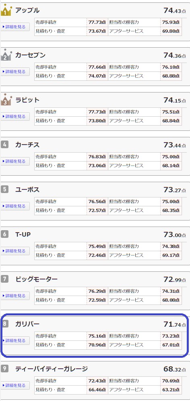The width and height of the screenshot is (190, 401).
Task: Click the gold crown rank 1 icon
Action: point(6,10)
